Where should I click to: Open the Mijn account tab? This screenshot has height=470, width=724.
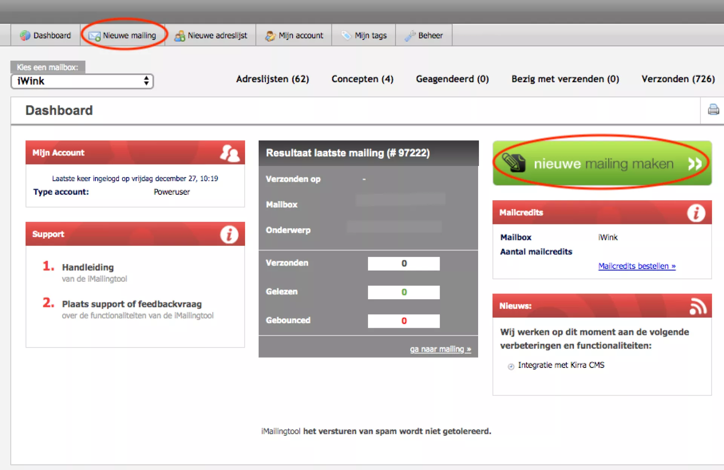pyautogui.click(x=294, y=35)
